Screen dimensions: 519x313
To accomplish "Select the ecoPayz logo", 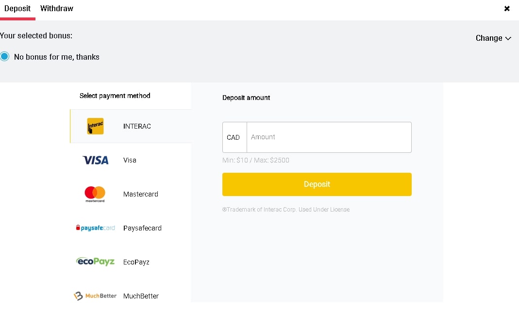I will [x=96, y=262].
